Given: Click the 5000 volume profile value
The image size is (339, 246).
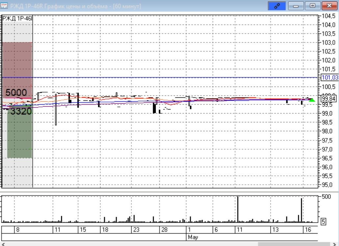Looking at the screenshot, I should pos(16,92).
